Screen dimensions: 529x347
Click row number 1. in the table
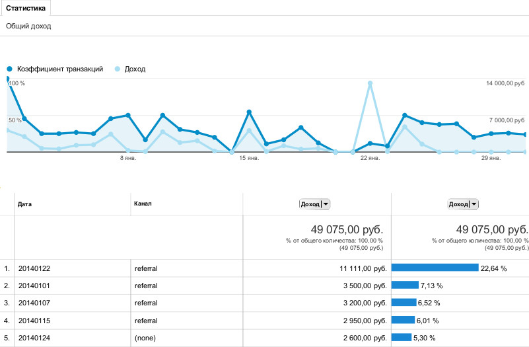point(7,268)
